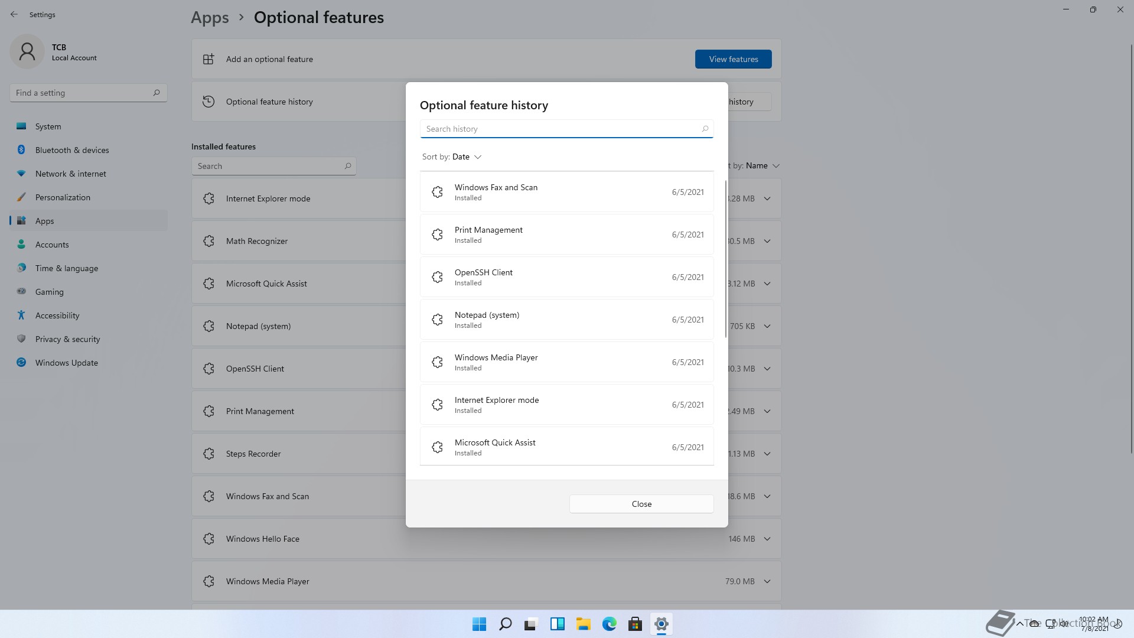Open Gaming settings

tap(89, 292)
